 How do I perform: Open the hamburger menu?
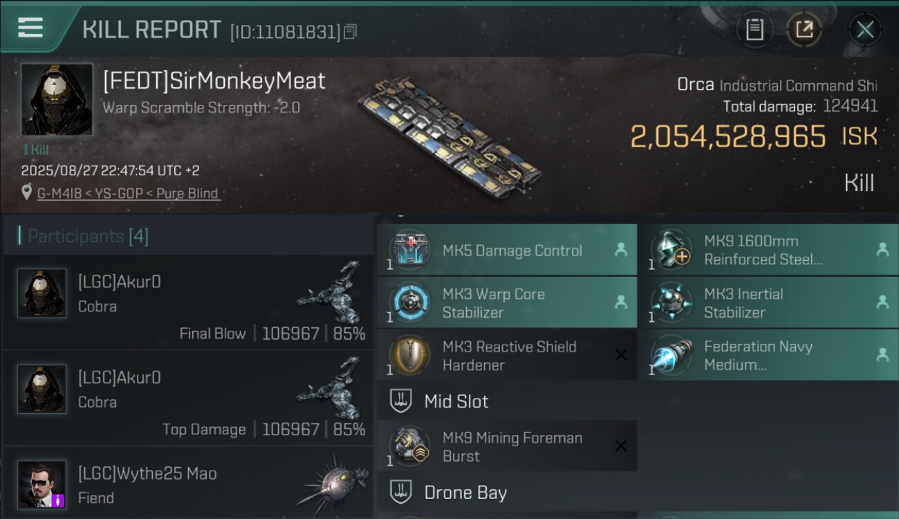pos(30,28)
